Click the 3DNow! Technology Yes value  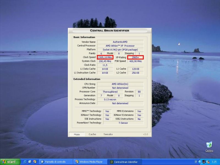[107, 115]
